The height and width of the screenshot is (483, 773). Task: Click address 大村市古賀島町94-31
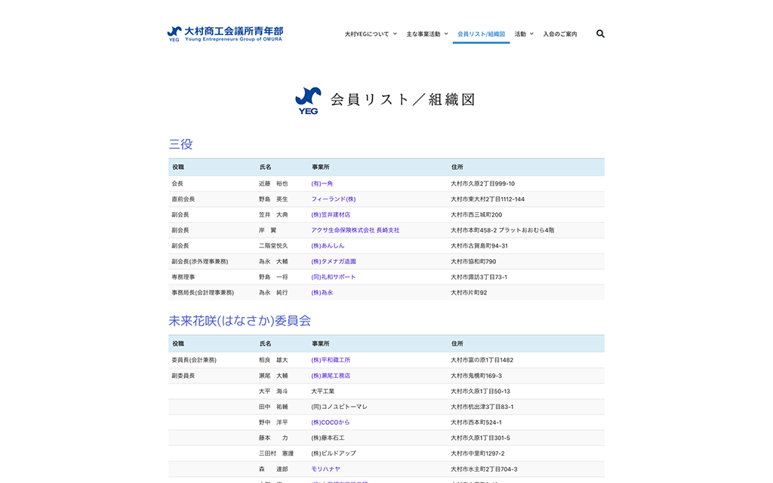(x=479, y=246)
